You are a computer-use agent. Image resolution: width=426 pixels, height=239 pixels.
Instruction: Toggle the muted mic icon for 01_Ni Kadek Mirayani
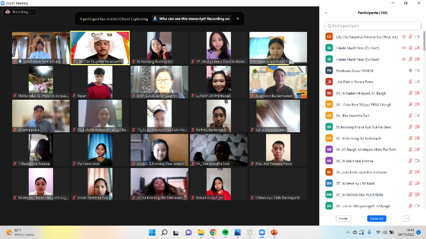411,93
